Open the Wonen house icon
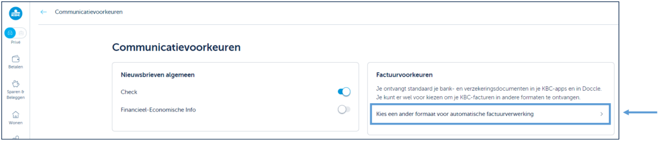This screenshot has width=663, height=142. tap(16, 115)
